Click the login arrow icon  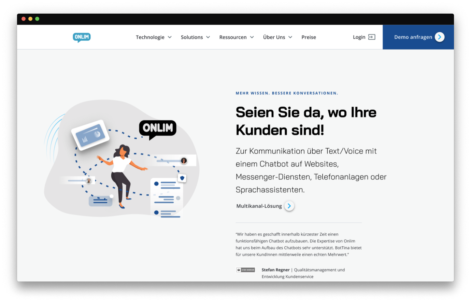[372, 37]
